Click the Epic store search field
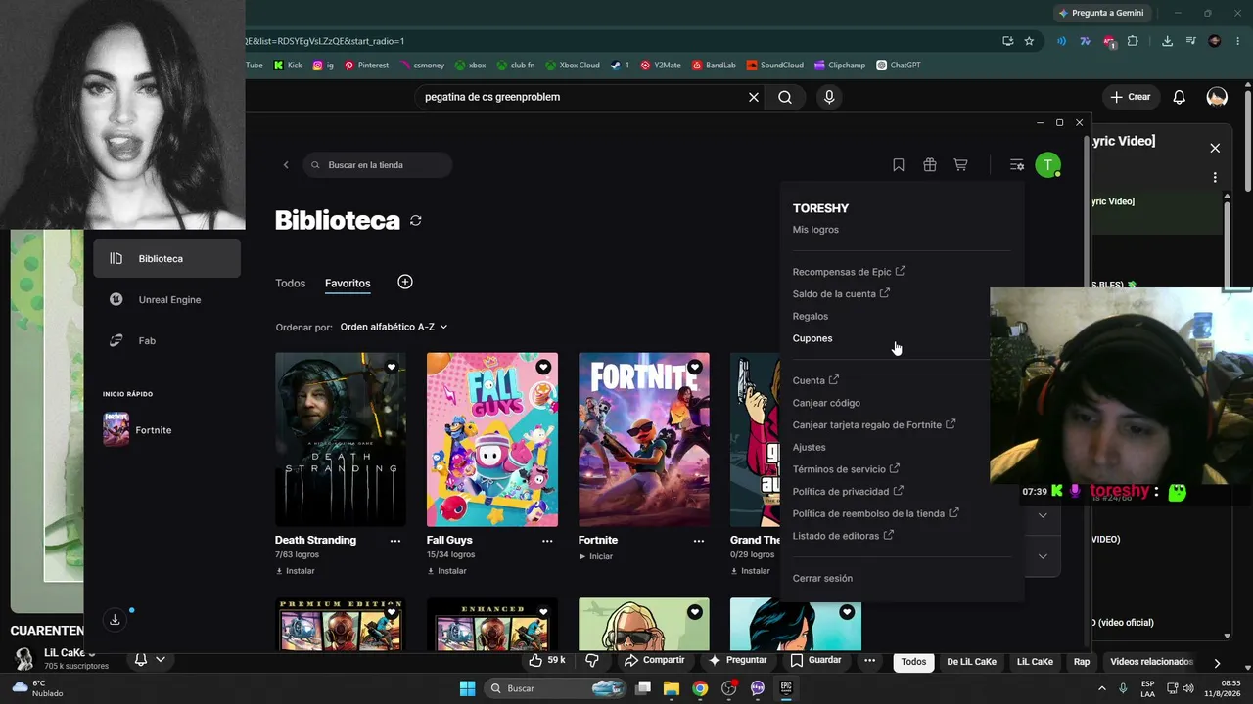 pos(378,165)
